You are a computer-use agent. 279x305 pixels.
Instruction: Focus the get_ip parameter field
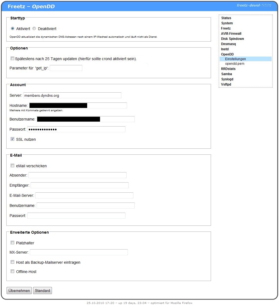66,68
